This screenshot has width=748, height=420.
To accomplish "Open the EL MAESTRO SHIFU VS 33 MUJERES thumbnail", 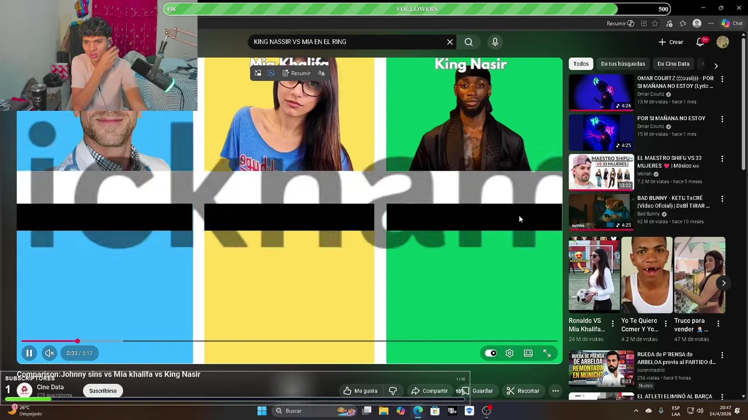I will click(x=601, y=172).
